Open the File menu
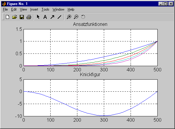Image resolution: width=175 pixels, height=129 pixels. point(5,9)
